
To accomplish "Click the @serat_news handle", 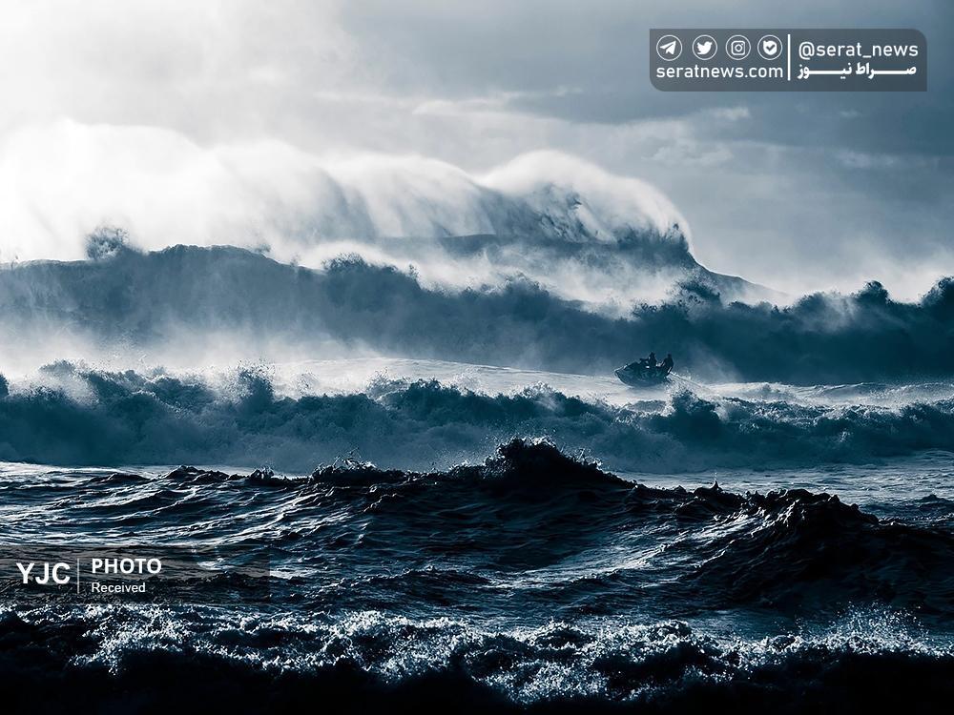I will pos(857,49).
